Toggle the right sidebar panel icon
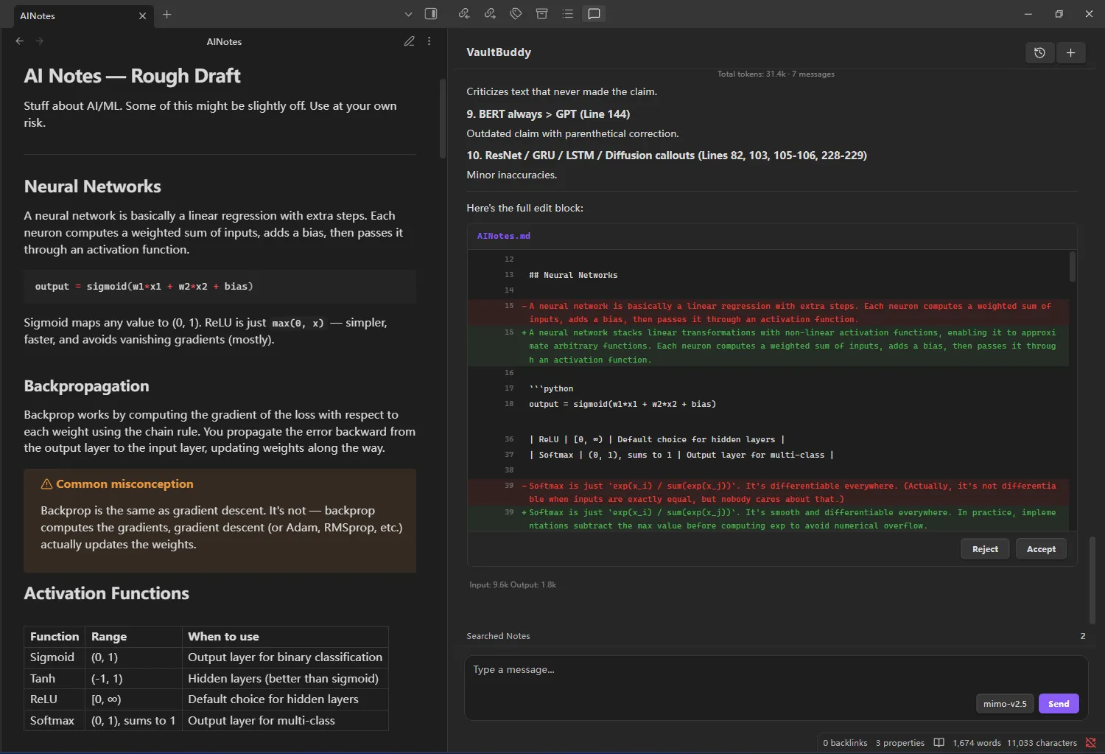 431,14
